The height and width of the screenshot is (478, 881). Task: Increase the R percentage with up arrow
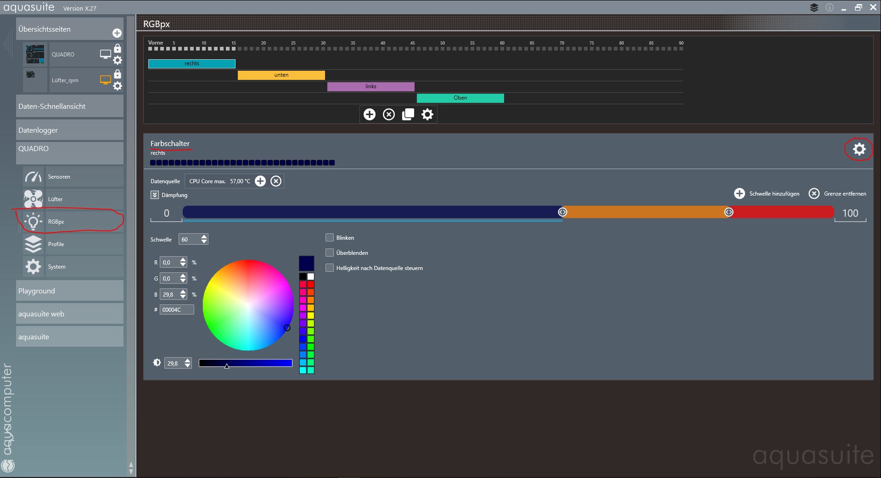[x=183, y=260]
